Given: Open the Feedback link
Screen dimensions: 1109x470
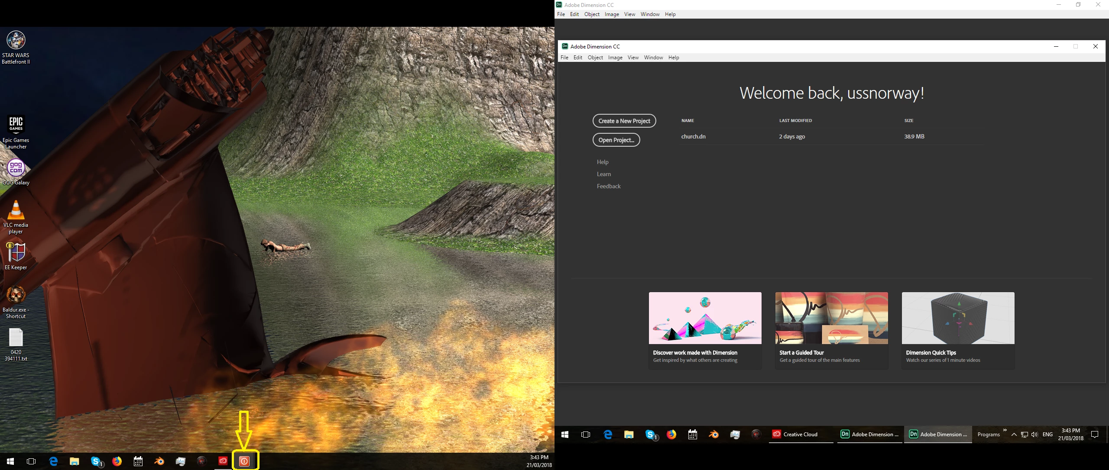Looking at the screenshot, I should (608, 186).
